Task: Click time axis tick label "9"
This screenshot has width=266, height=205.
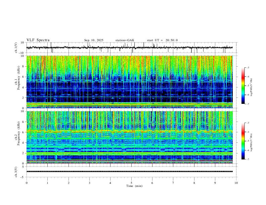Action: click(215, 183)
